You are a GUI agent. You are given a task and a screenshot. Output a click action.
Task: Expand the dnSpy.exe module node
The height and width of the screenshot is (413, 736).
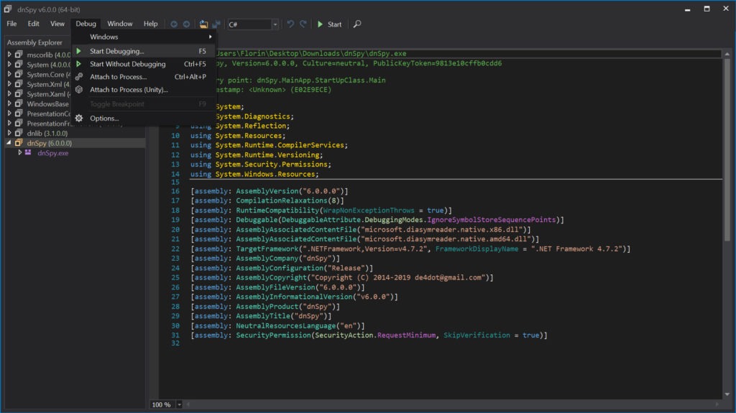(19, 152)
